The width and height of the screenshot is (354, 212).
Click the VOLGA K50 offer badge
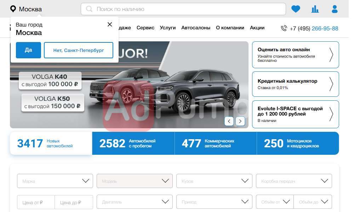[53, 102]
